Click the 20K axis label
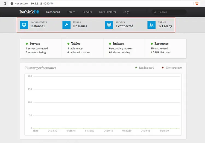The width and height of the screenshot is (205, 143). [x=30, y=76]
